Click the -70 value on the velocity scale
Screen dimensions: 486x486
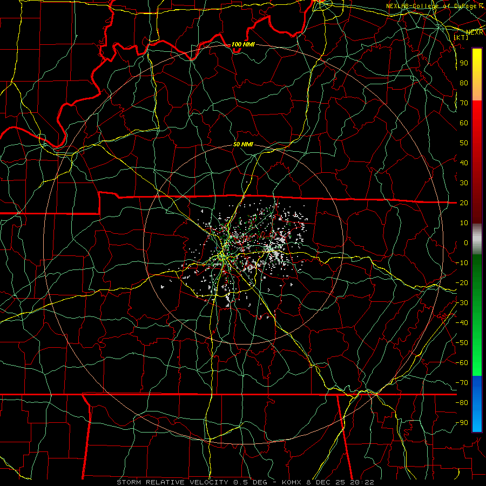[462, 383]
